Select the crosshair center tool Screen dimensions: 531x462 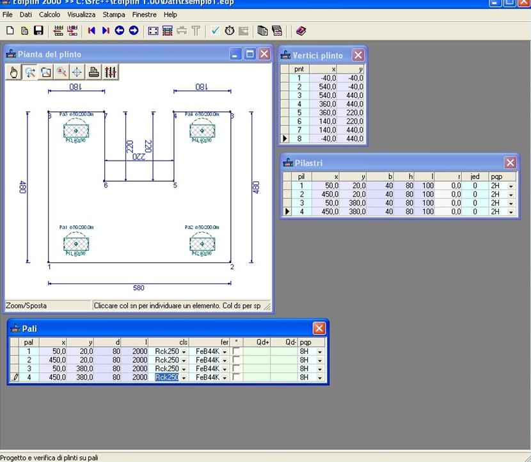(77, 72)
